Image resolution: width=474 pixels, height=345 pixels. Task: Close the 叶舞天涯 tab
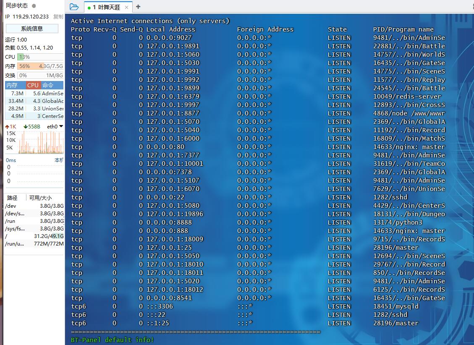tap(127, 7)
